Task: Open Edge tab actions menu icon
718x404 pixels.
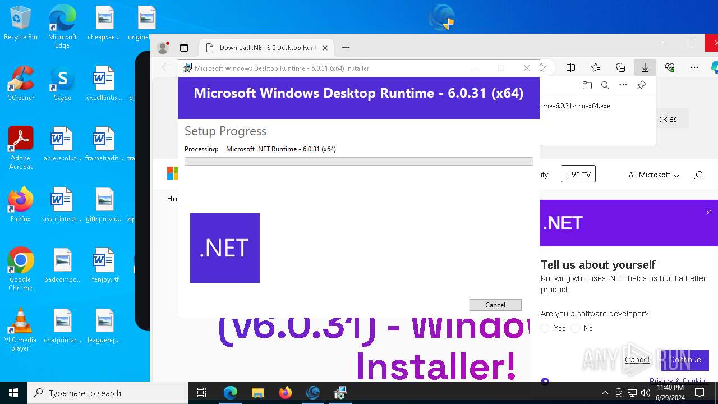Action: coord(184,48)
